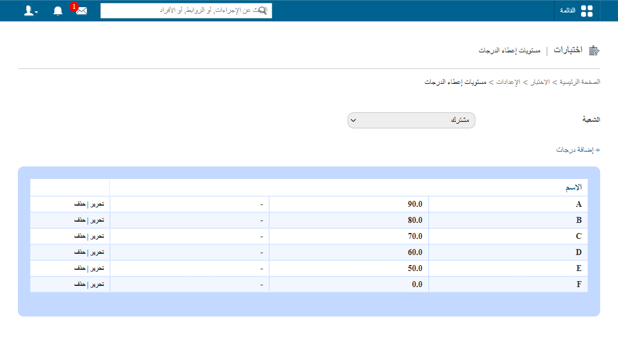Click the + إضافة درجات link

578,150
